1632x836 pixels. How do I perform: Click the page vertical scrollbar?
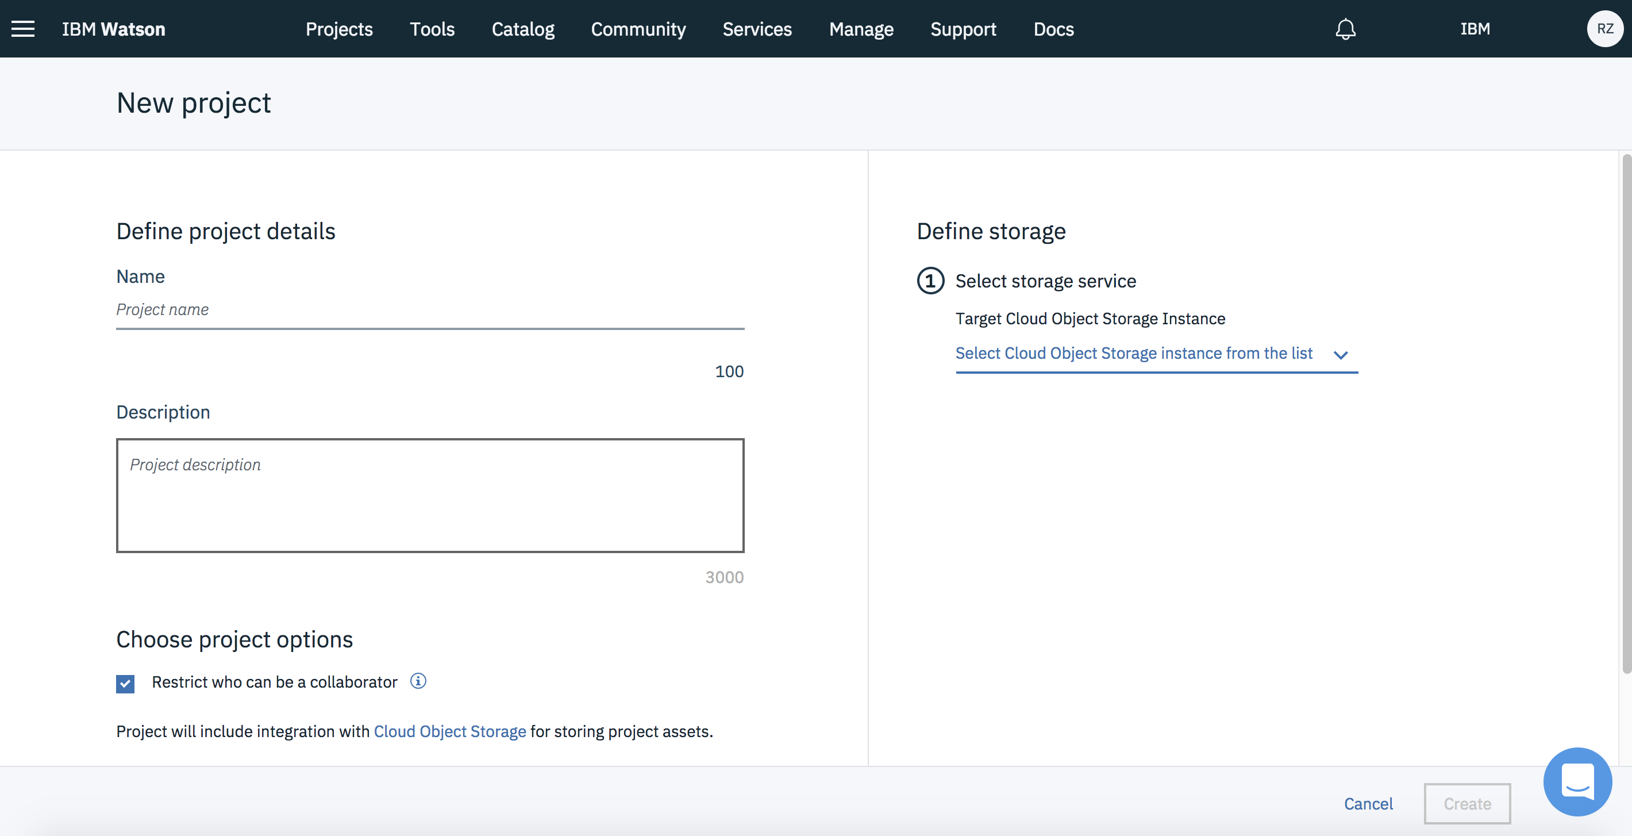(x=1625, y=412)
